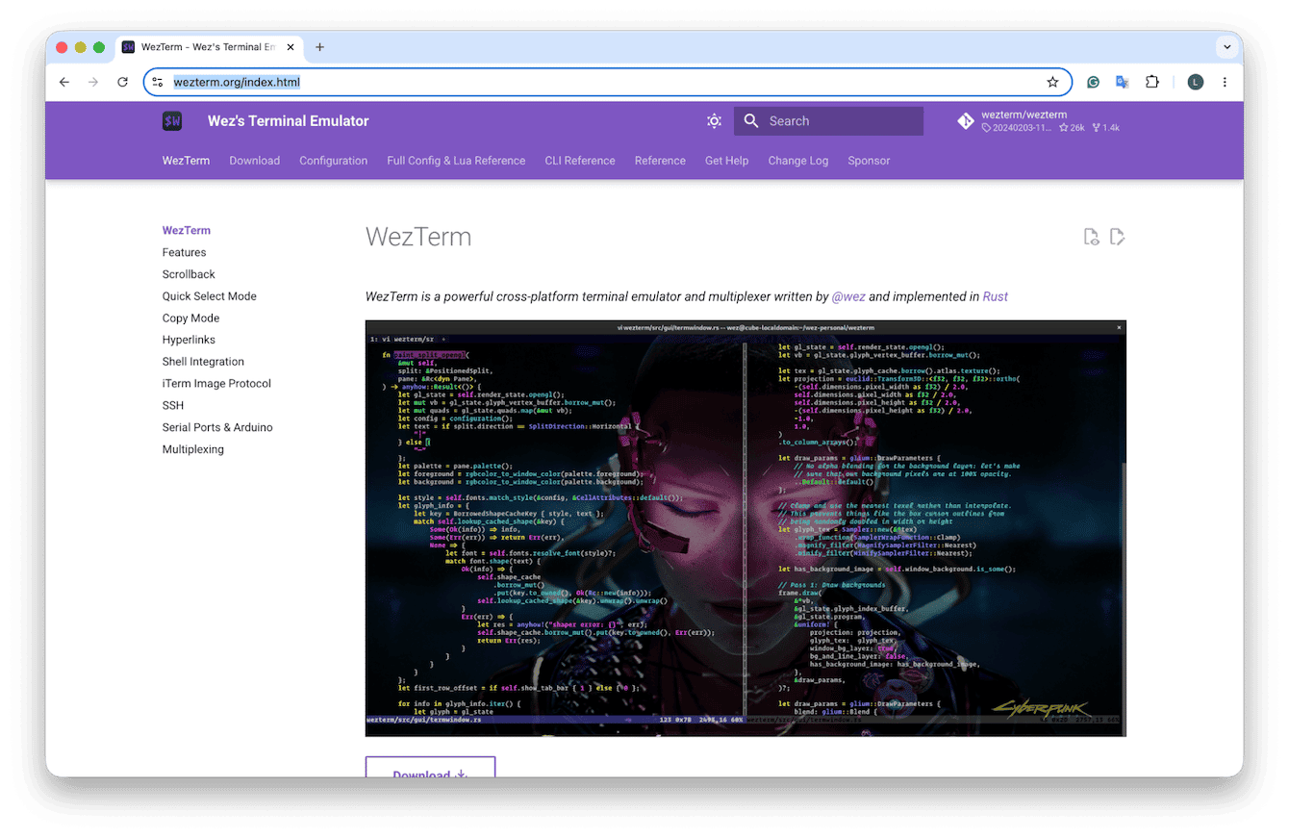This screenshot has width=1289, height=838.
Task: Open a new browser tab
Action: (x=319, y=47)
